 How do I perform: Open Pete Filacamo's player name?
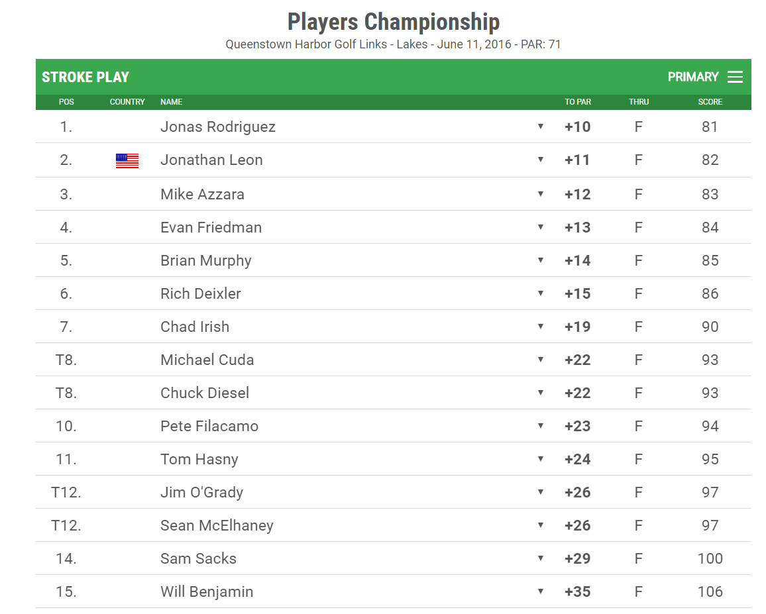(209, 426)
